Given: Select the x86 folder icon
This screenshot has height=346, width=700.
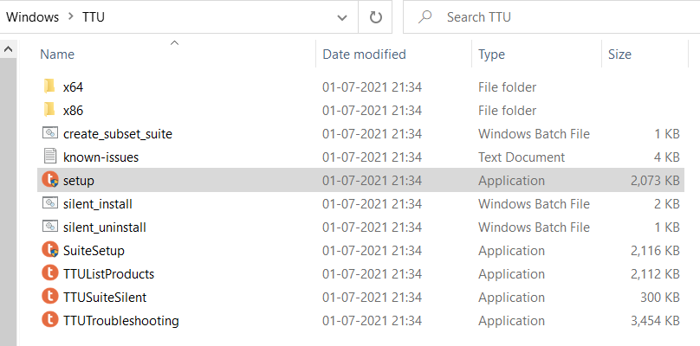Looking at the screenshot, I should [49, 110].
